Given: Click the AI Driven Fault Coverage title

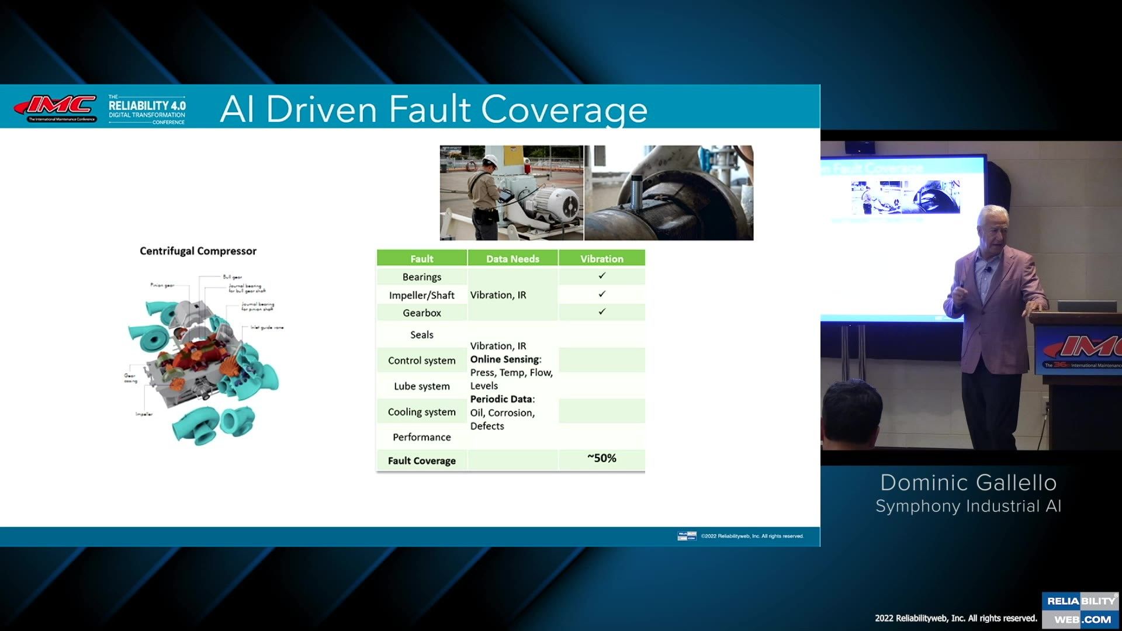Looking at the screenshot, I should [434, 109].
